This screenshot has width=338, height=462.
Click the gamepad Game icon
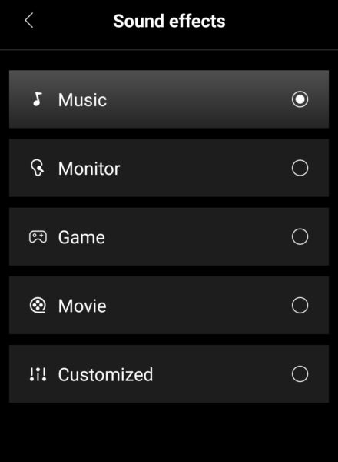[x=38, y=237]
